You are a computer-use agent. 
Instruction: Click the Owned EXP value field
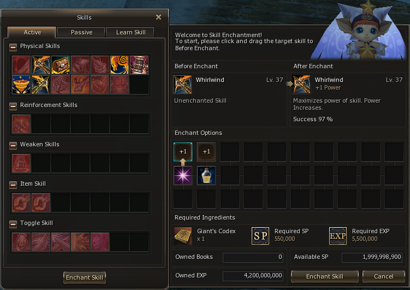pos(253,276)
